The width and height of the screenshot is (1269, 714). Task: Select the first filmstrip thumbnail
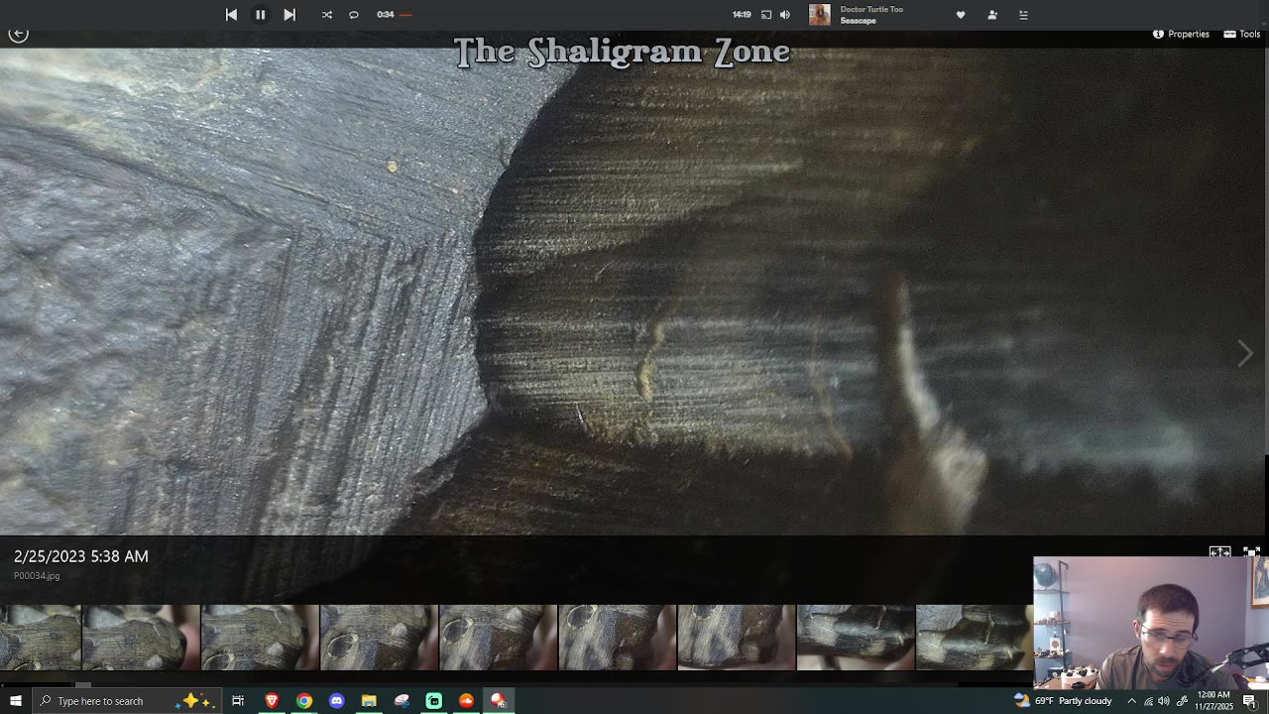(x=40, y=638)
